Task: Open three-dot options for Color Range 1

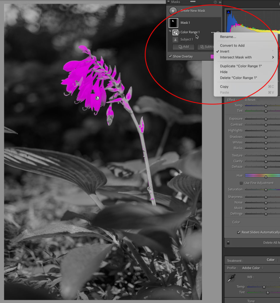Action: (x=212, y=32)
